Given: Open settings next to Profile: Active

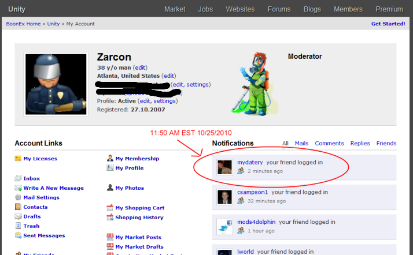Looking at the screenshot, I should [165, 101].
